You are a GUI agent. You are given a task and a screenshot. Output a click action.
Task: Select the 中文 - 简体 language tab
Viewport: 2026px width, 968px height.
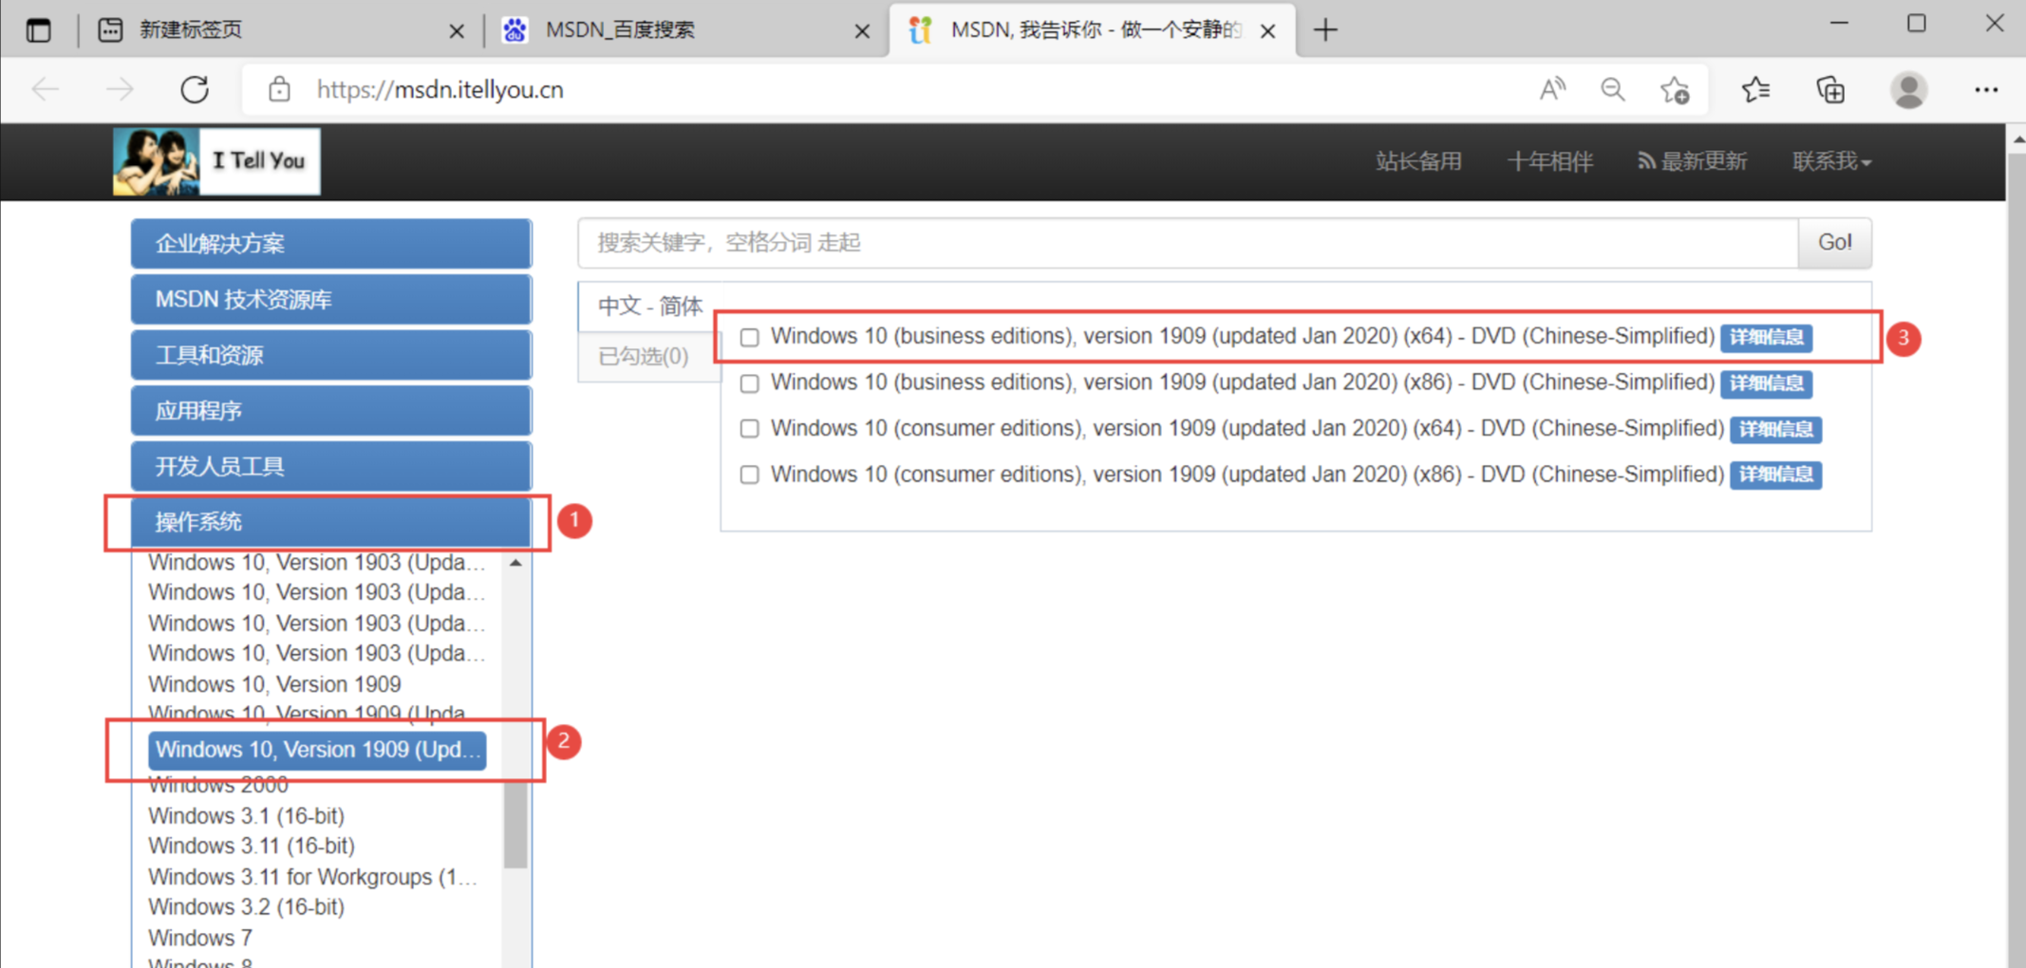pos(650,306)
